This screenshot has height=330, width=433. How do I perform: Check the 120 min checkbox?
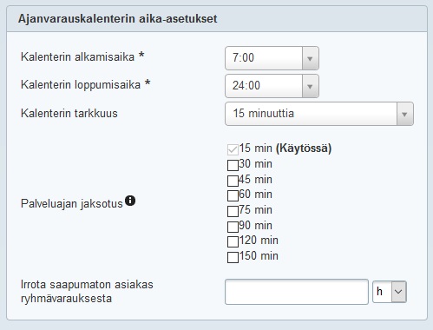(x=233, y=241)
